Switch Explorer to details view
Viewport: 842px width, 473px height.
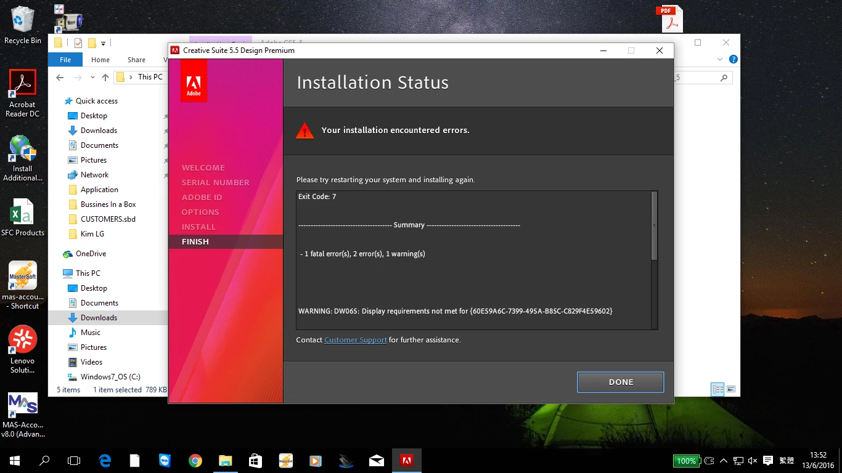[717, 389]
